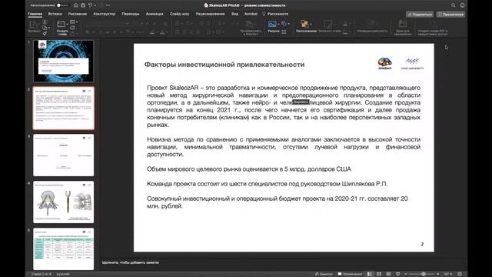
Task: Open the Shapes dropdown arrow
Action: point(289,24)
